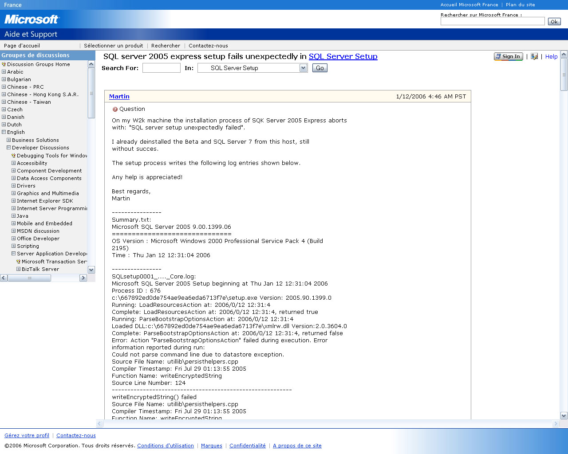Click the red Question mark icon
The height and width of the screenshot is (454, 568).
(115, 109)
